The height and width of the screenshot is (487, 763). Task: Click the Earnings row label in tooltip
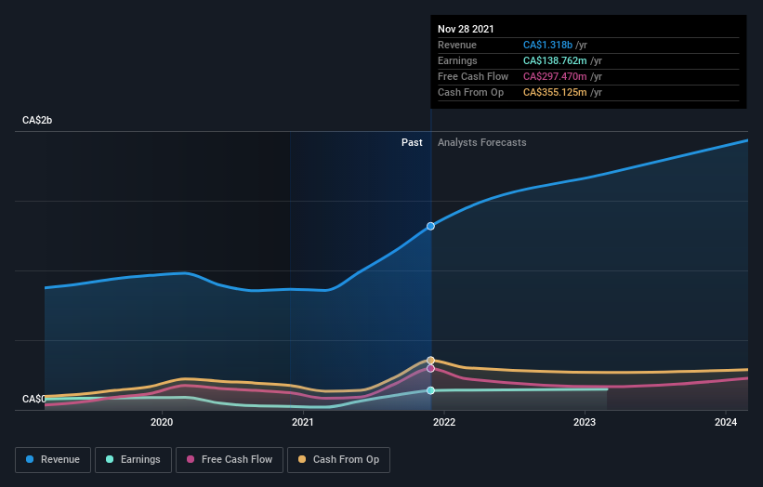coord(457,60)
